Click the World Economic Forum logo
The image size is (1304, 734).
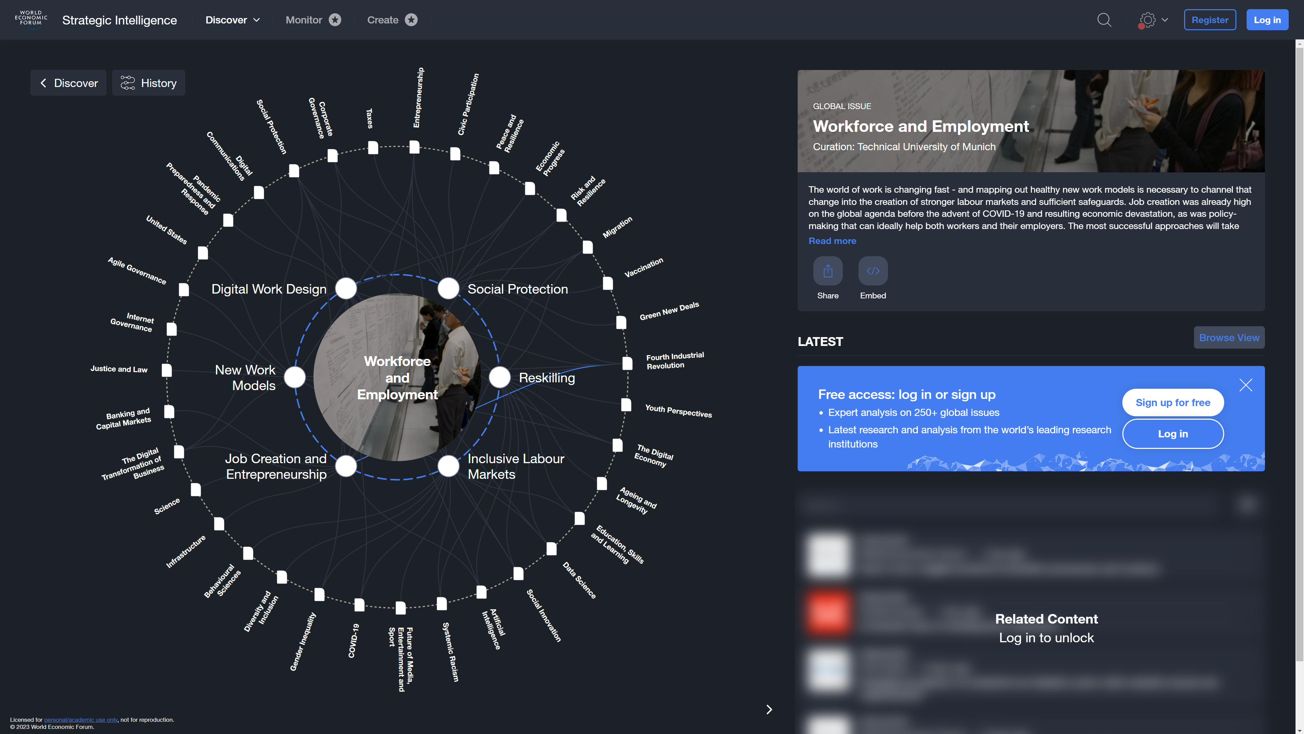[x=31, y=19]
